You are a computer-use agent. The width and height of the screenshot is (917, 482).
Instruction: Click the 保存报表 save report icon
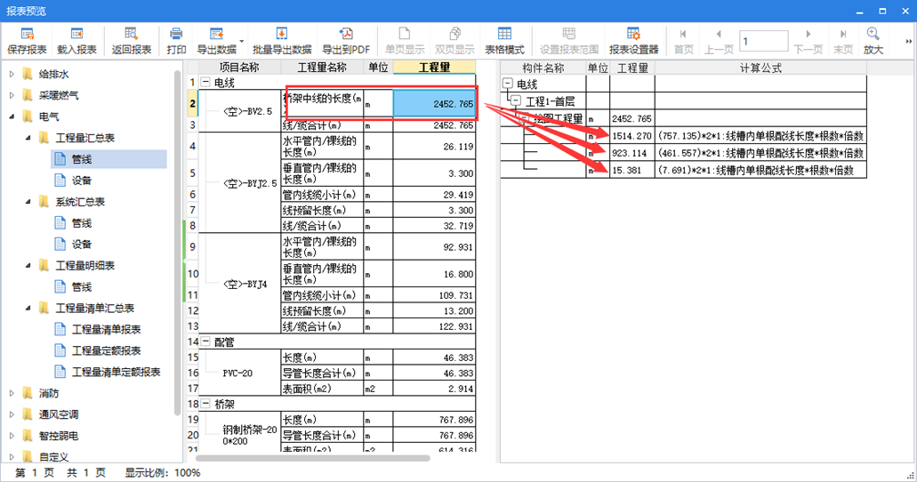[x=27, y=41]
